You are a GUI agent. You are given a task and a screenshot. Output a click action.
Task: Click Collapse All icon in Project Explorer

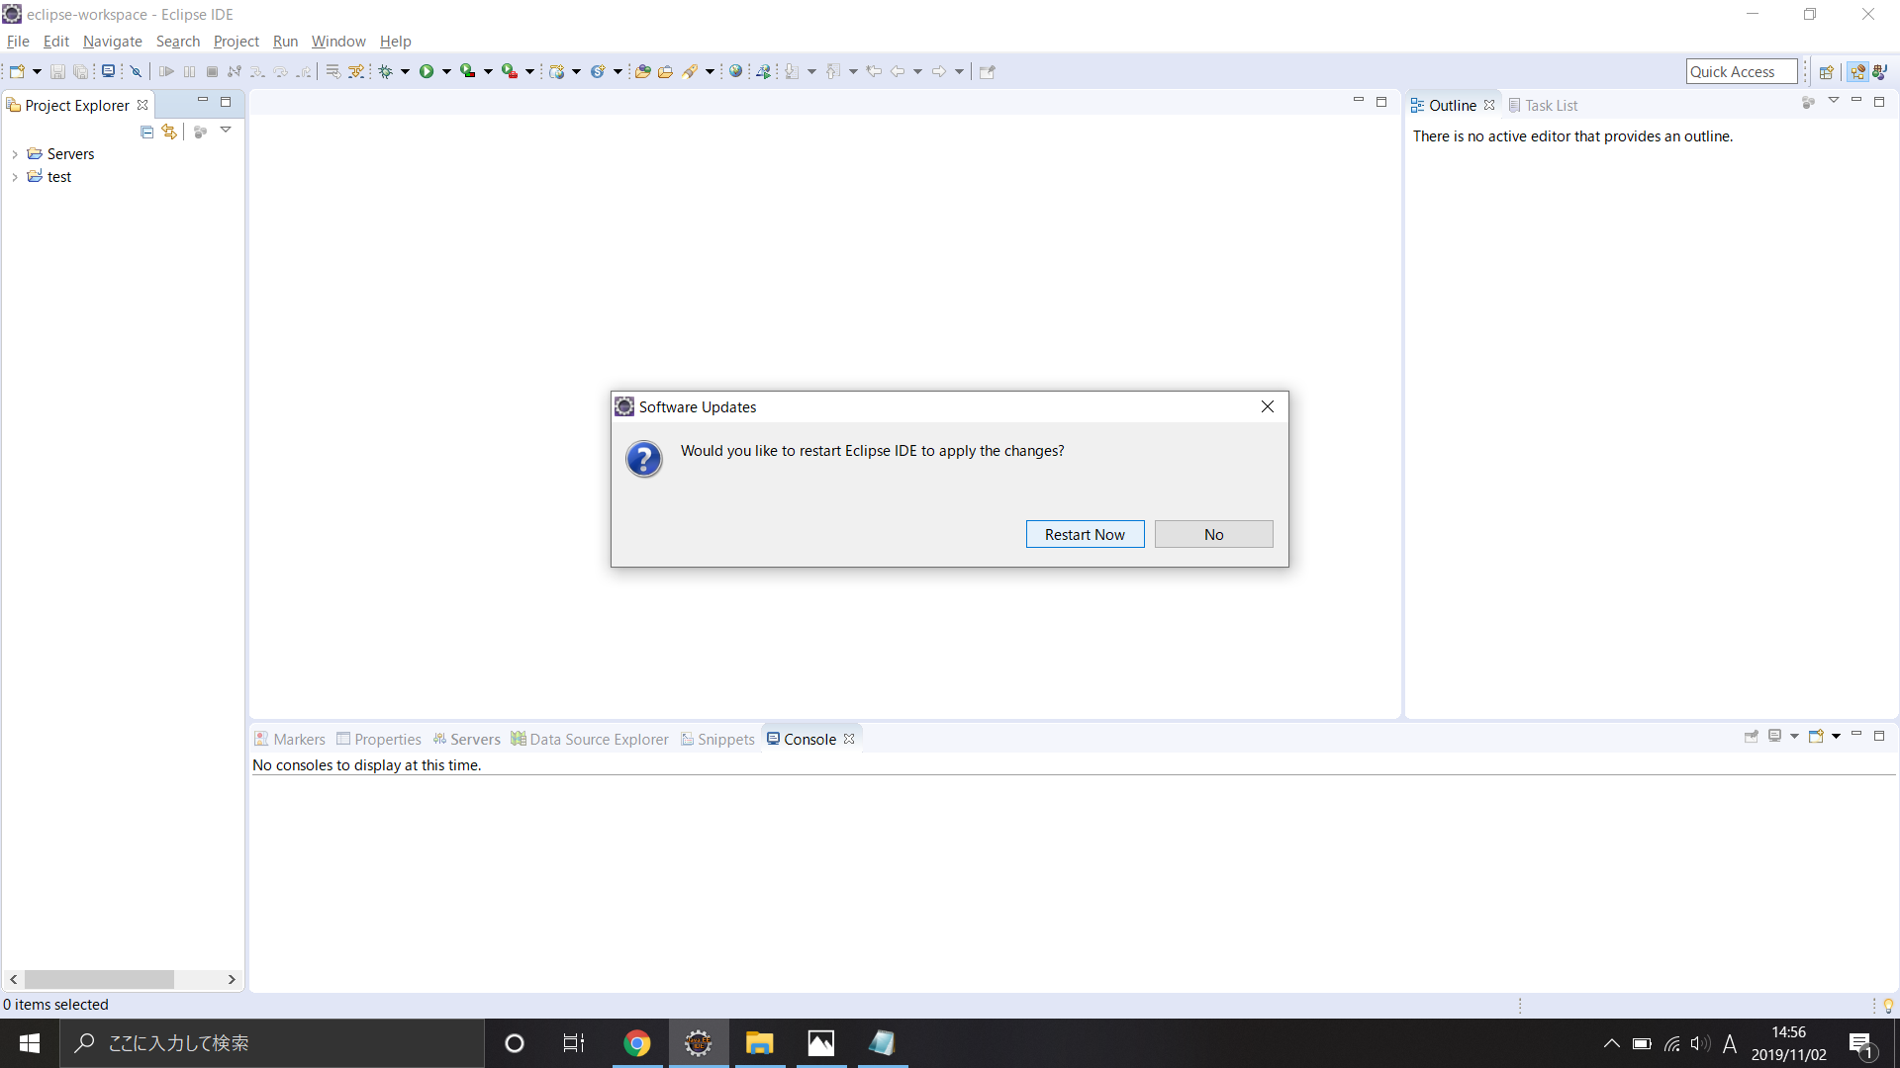click(x=146, y=132)
